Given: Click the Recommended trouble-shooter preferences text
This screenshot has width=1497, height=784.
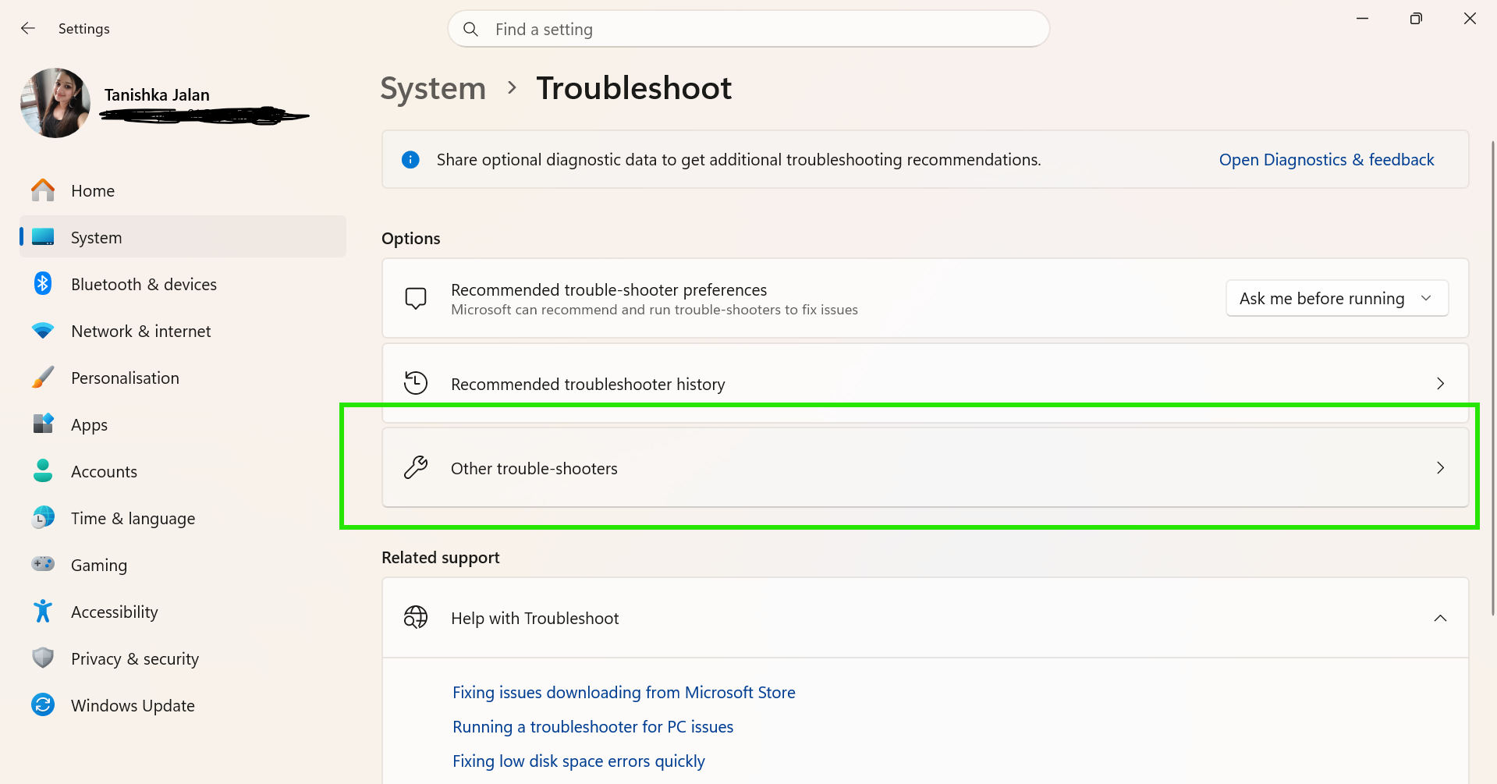Looking at the screenshot, I should coord(609,290).
